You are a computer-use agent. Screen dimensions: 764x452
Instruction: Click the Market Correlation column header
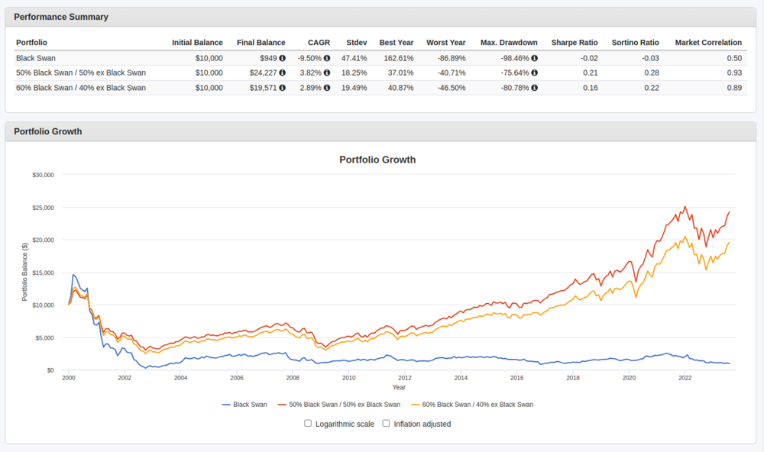point(708,43)
